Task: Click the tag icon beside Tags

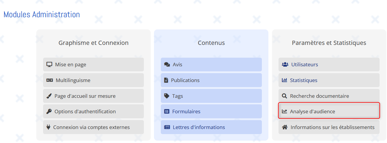Action: pyautogui.click(x=167, y=96)
